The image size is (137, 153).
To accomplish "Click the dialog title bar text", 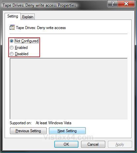I will coord(39,5).
